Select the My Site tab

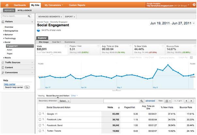point(35,5)
